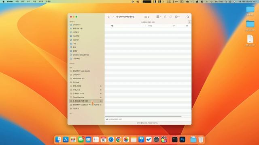The height and width of the screenshot is (145, 259).
Task: Eject the G-RAID 24TB volume
Action: tap(101, 93)
